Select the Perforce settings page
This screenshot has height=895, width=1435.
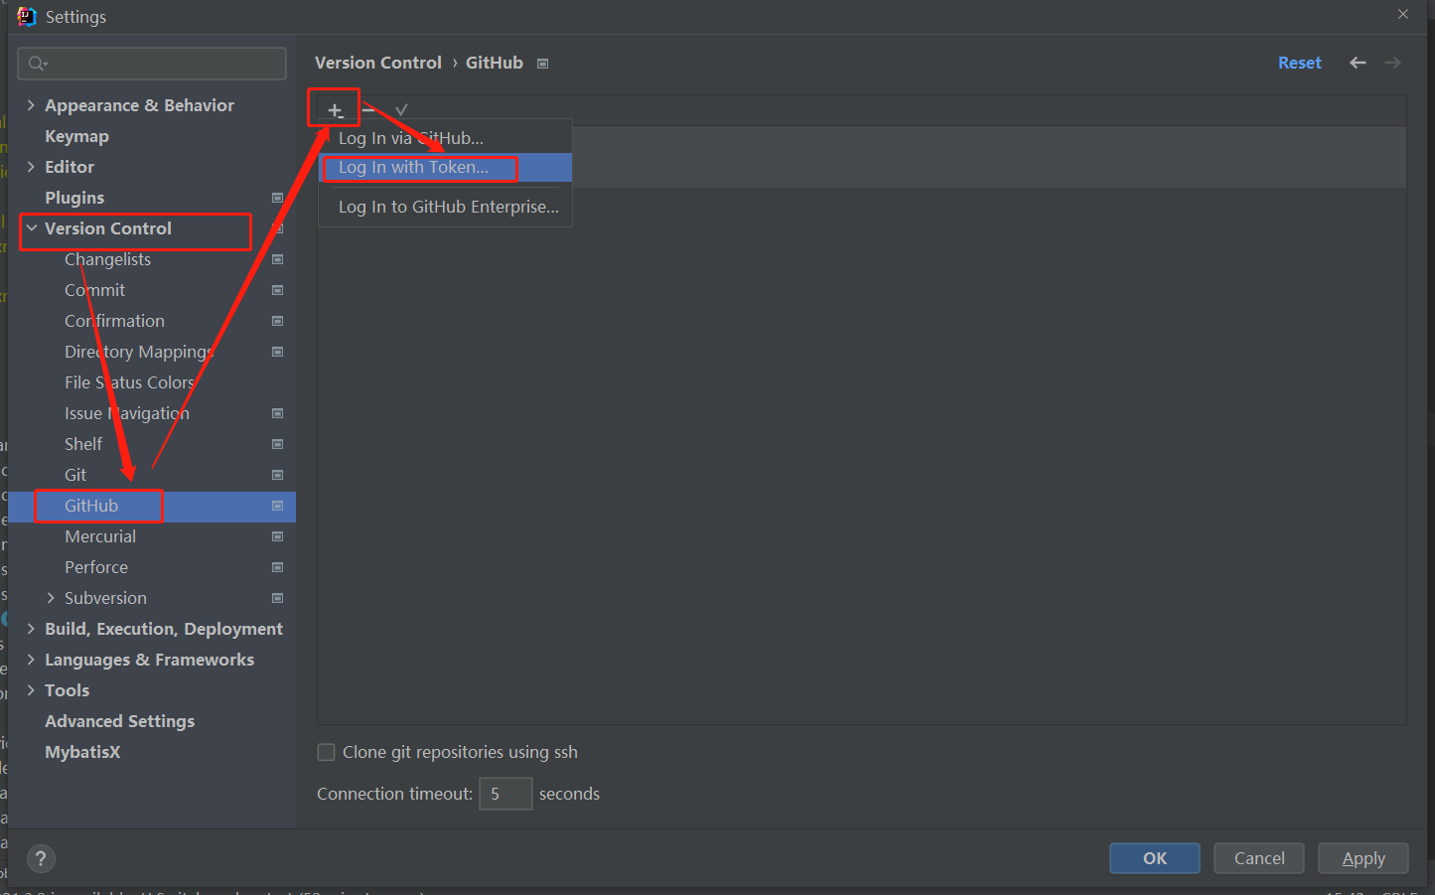[96, 567]
